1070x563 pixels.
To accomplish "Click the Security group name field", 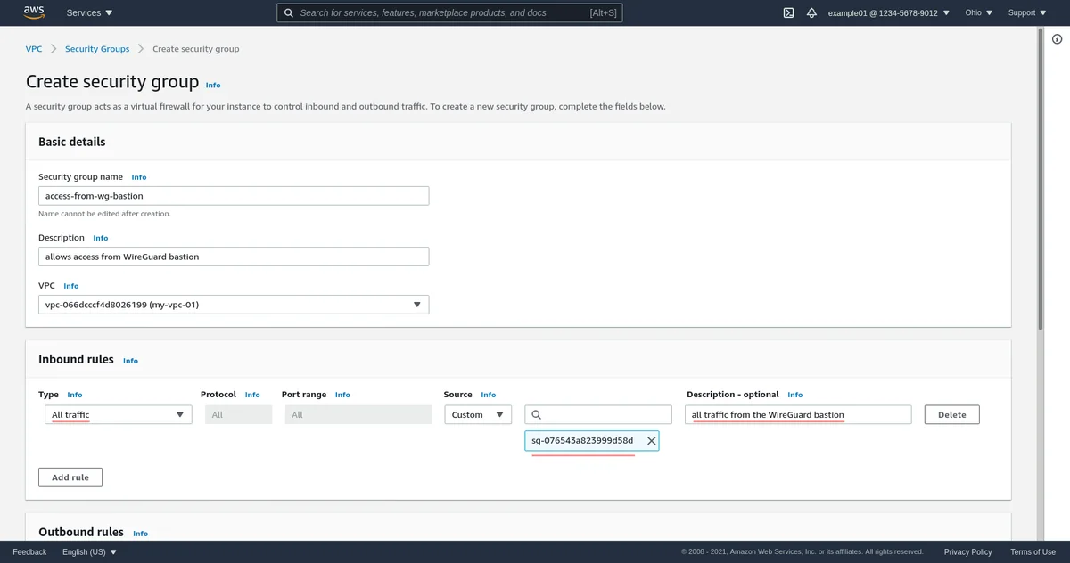I will coord(234,196).
